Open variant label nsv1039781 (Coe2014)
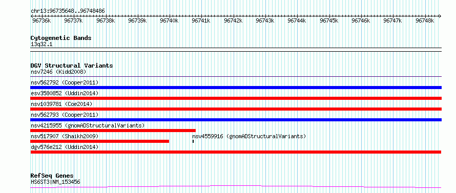Screen dimensions: 456x193 (61, 104)
